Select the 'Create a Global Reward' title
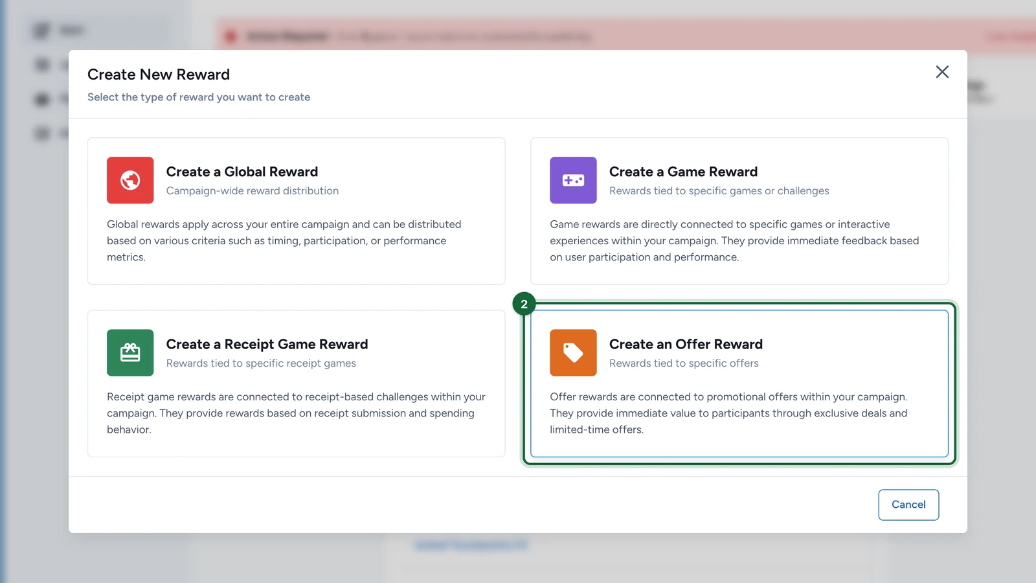This screenshot has width=1036, height=583. pyautogui.click(x=242, y=172)
